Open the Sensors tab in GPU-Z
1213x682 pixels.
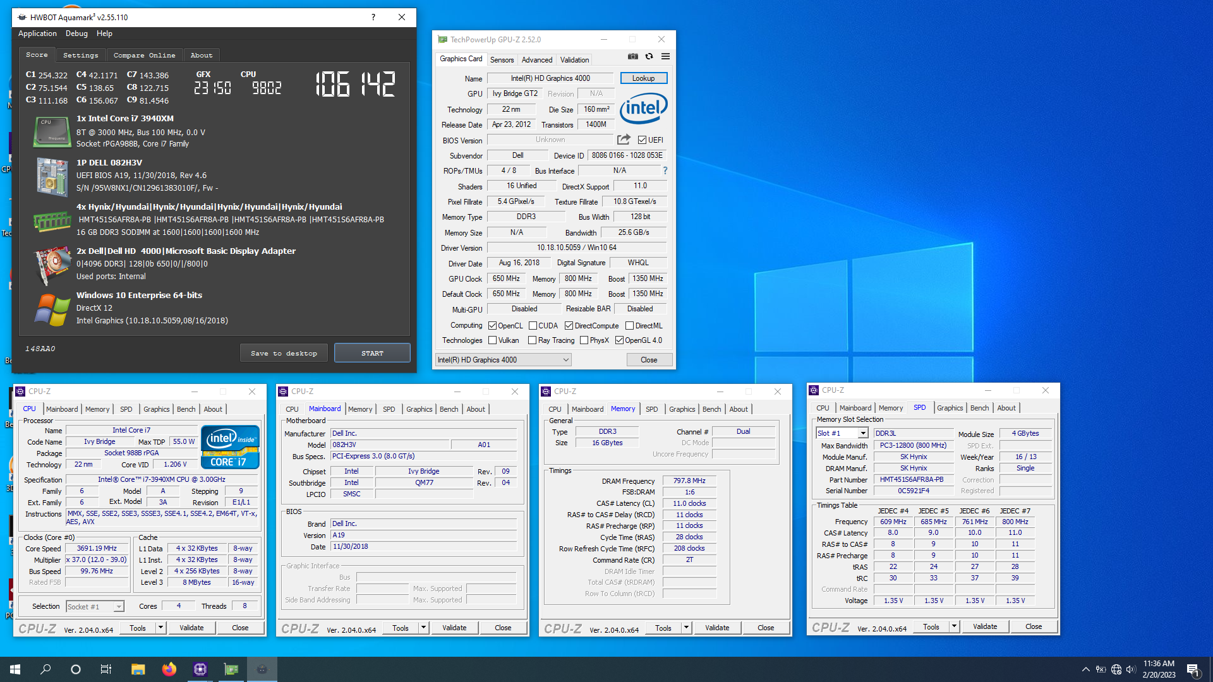[x=502, y=60]
